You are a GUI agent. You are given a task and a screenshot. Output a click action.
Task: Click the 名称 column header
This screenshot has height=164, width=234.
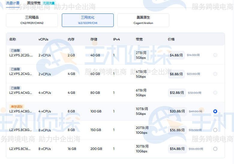13,39
